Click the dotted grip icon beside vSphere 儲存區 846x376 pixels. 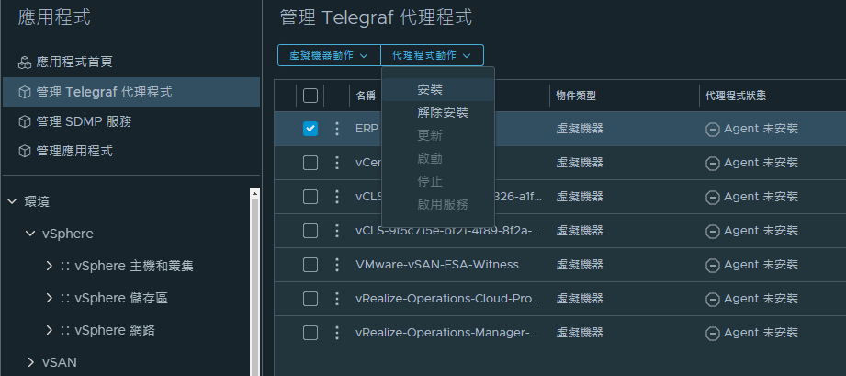(x=65, y=299)
